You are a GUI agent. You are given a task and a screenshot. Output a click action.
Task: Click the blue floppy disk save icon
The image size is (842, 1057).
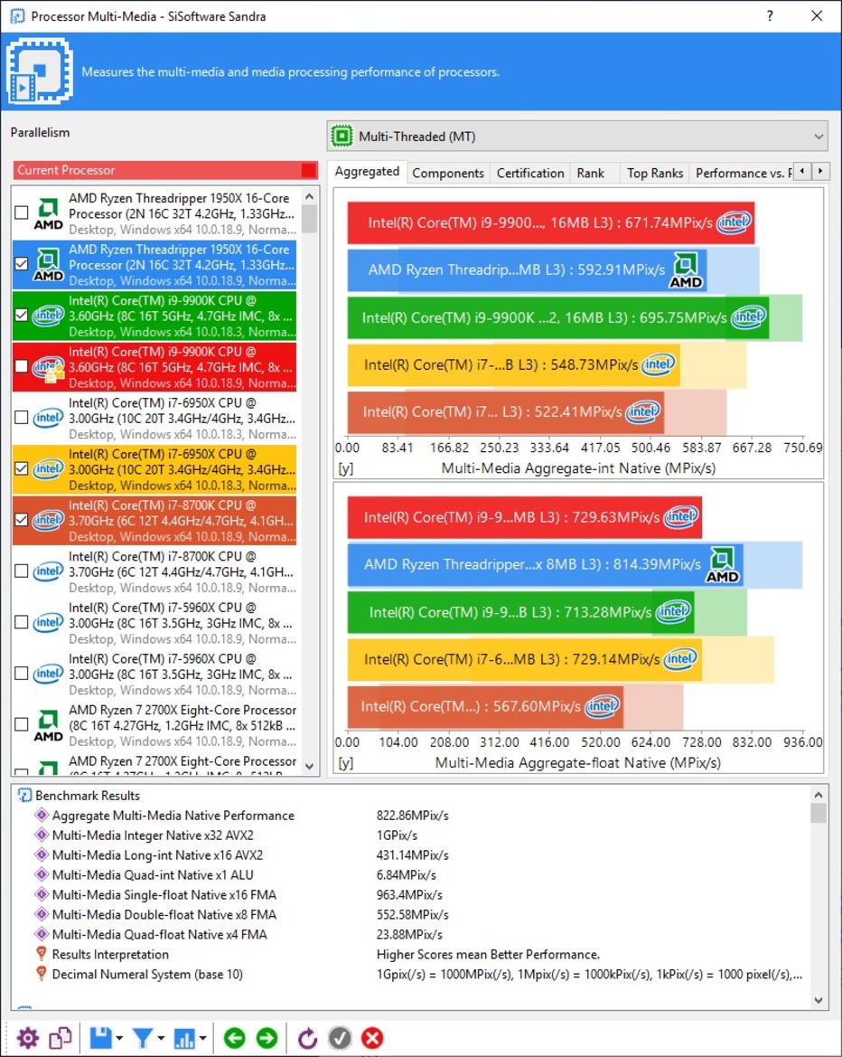pyautogui.click(x=101, y=1037)
